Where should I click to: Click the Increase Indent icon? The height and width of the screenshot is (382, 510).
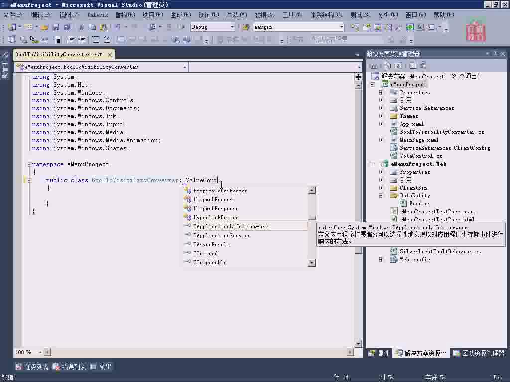[82, 40]
